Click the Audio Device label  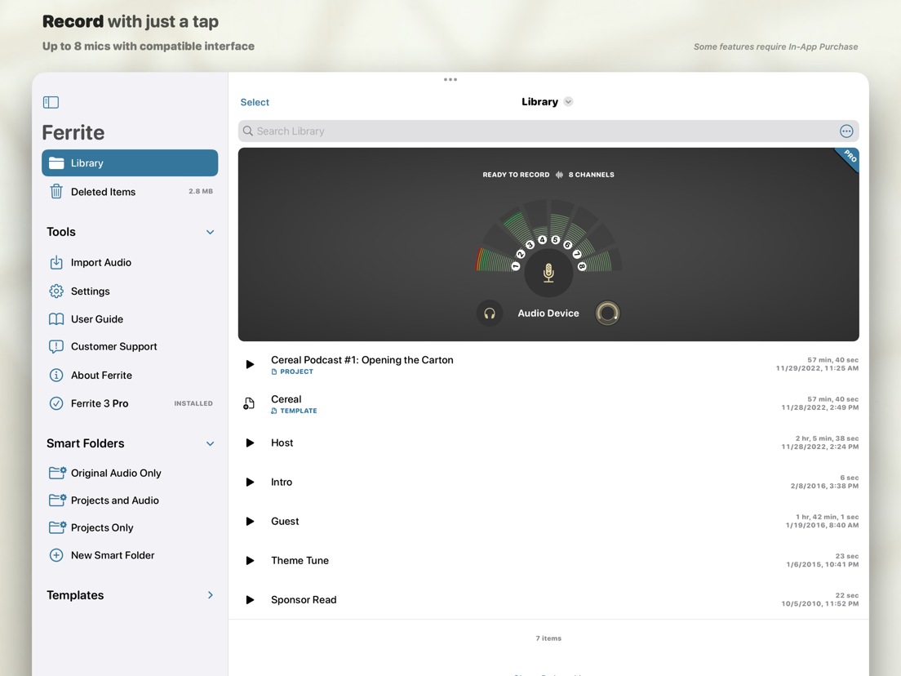coord(548,314)
